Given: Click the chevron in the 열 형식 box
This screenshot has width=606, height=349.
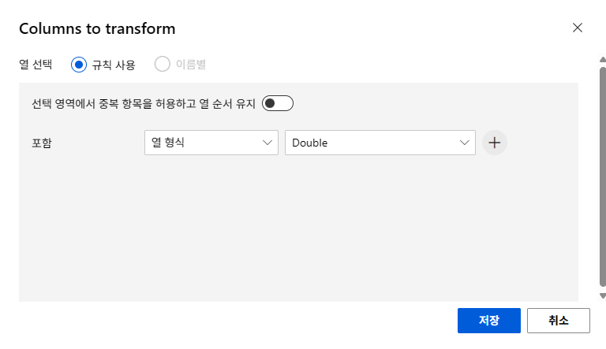Looking at the screenshot, I should pyautogui.click(x=267, y=143).
